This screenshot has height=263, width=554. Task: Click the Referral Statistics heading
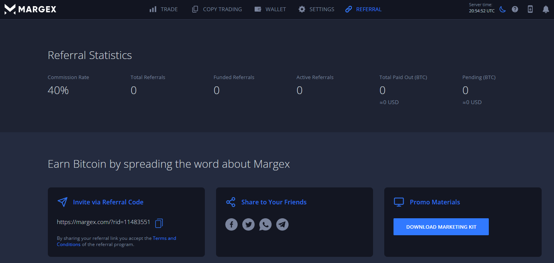(90, 55)
